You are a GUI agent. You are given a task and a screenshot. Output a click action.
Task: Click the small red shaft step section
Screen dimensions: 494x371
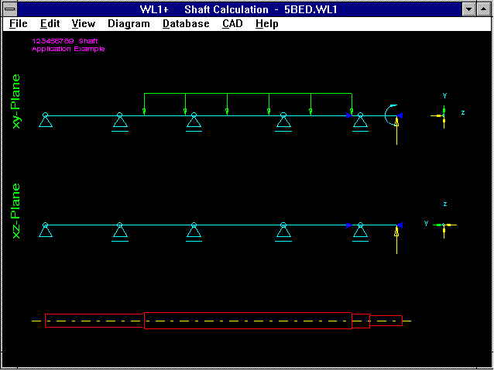coord(361,321)
